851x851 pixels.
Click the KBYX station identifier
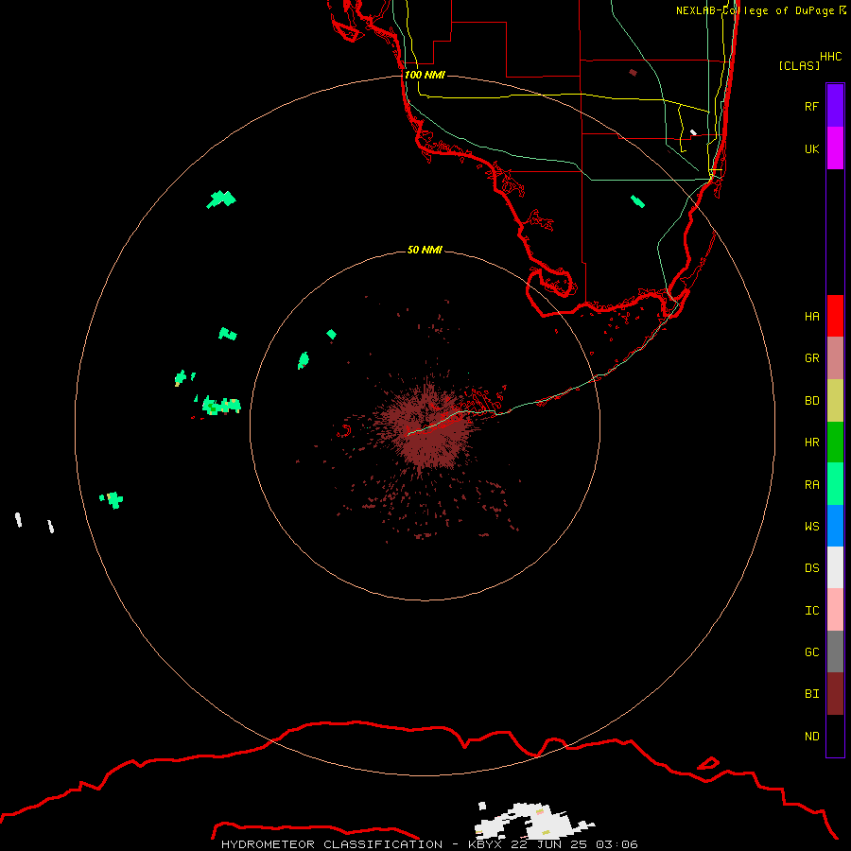(486, 844)
